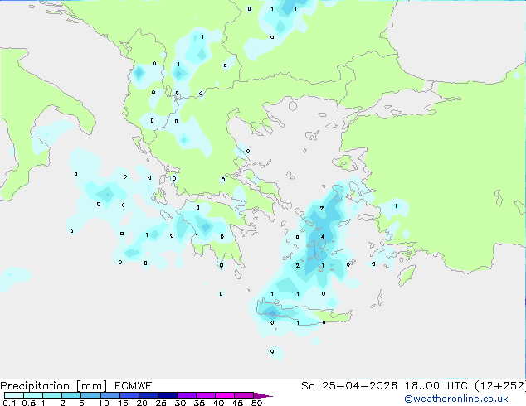Image resolution: width=526 pixels, height=406 pixels.
Task: Click legend scale label '45'
Action: click(x=237, y=403)
